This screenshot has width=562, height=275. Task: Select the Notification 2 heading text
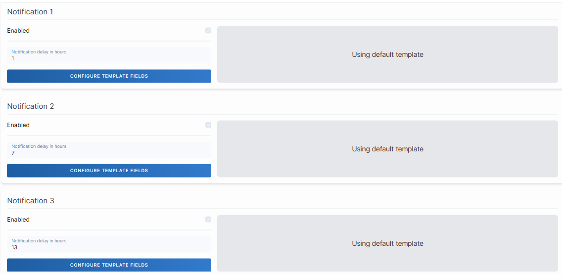point(30,106)
